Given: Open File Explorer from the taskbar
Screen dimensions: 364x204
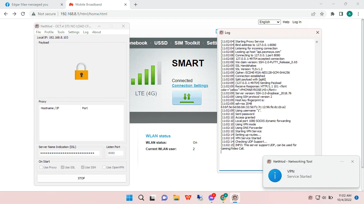Looking at the screenshot, I should (176, 198).
